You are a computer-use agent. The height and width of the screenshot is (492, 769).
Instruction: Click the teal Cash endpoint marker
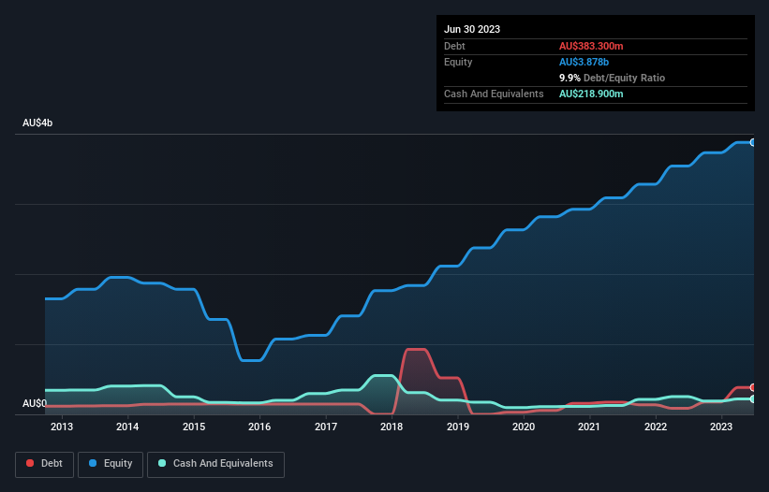[x=753, y=399]
